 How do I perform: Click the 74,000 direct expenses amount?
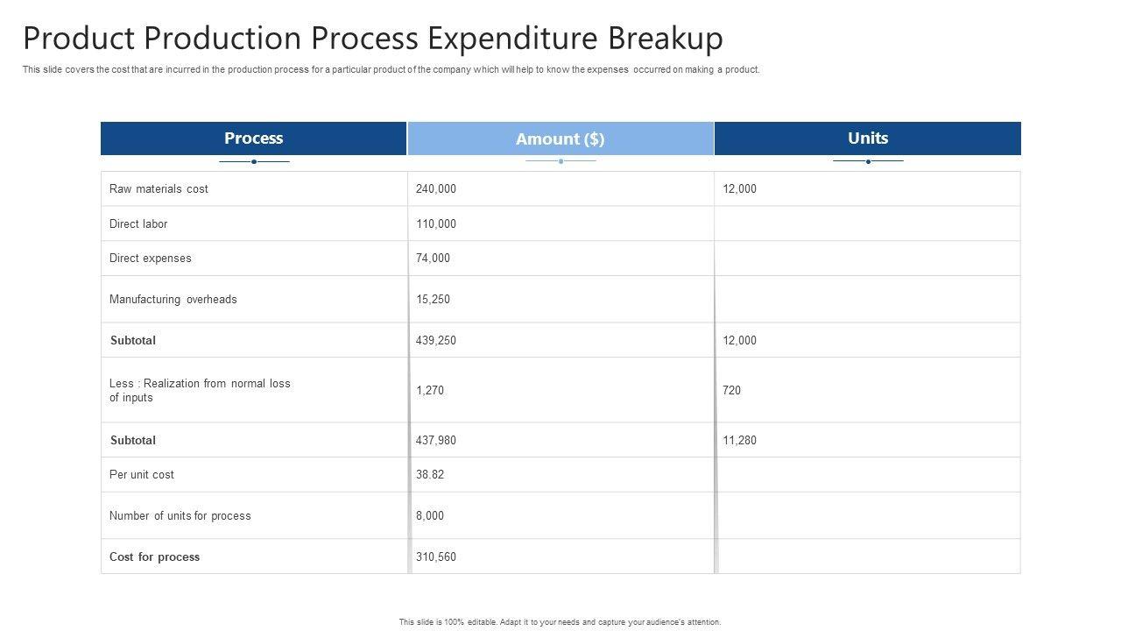pyautogui.click(x=433, y=259)
